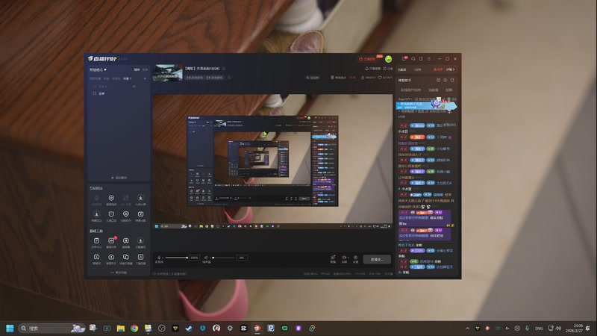
Task: Click 开播提醒 bell notification
Action: coord(372,69)
